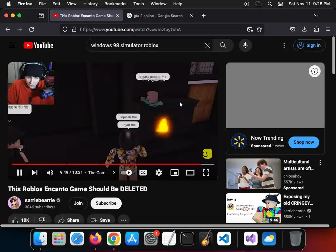Open Firefox downloads panel
This screenshot has height=252, width=336.
[x=304, y=29]
